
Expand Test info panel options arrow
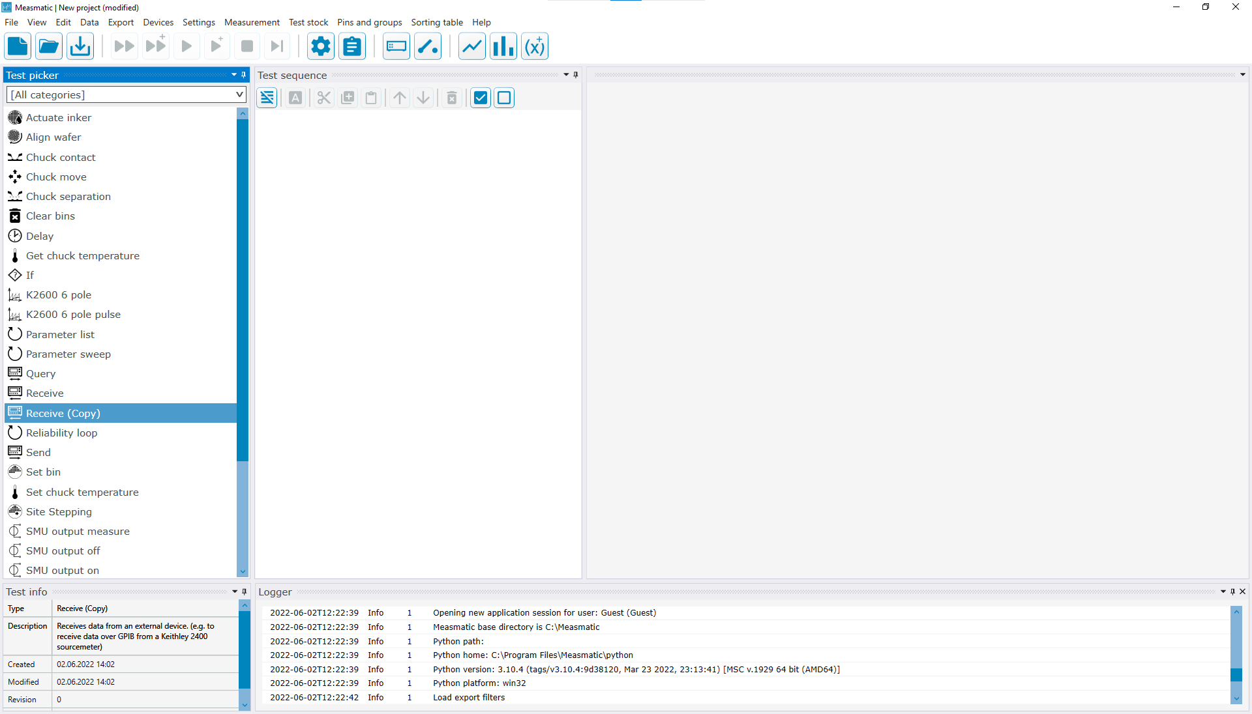click(x=235, y=592)
